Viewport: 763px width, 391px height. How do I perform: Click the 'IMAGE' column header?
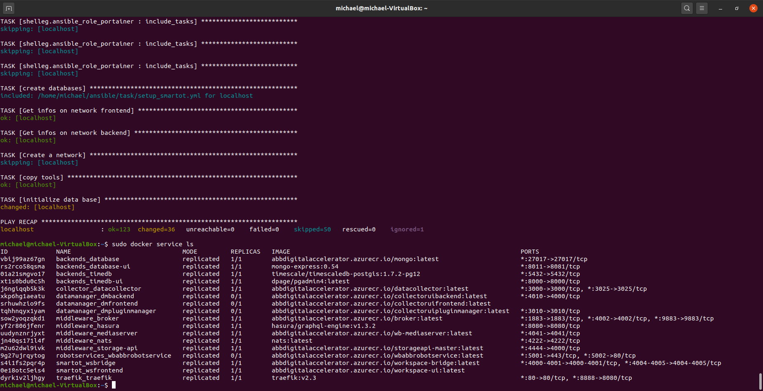281,252
